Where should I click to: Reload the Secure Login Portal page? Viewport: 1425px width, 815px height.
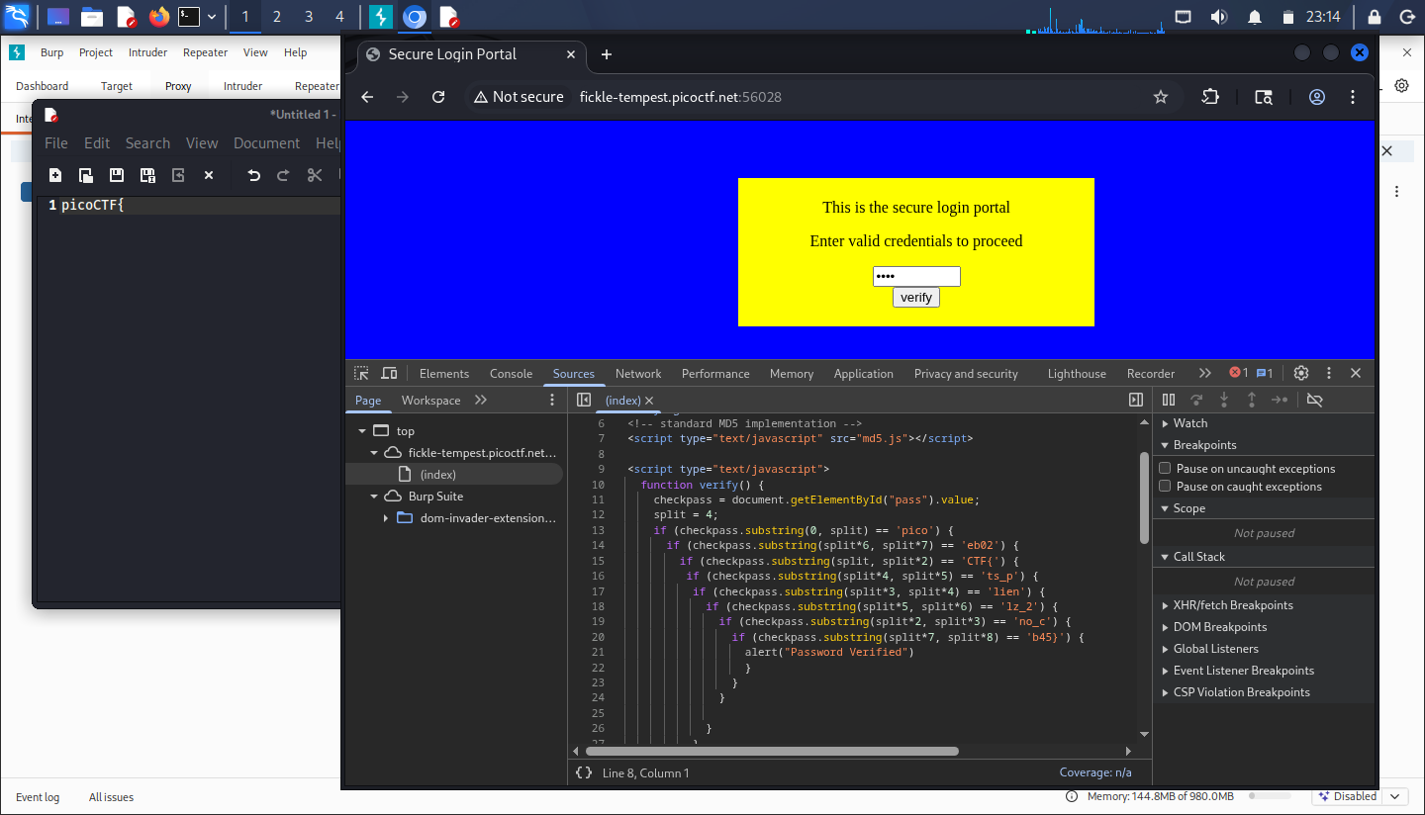438,97
